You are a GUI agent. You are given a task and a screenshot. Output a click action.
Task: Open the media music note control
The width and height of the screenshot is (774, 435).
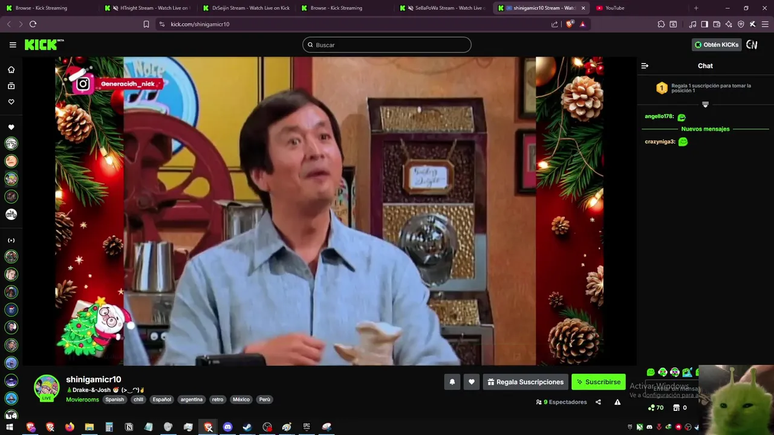[693, 24]
